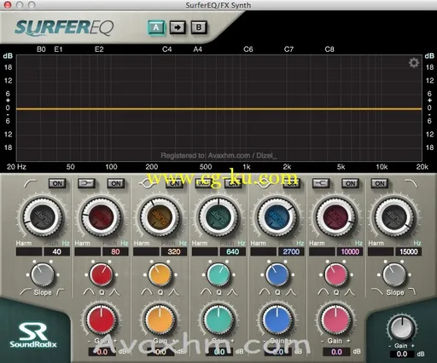The height and width of the screenshot is (363, 437).
Task: Toggle ON for the 10000 Hz band
Action: [350, 183]
